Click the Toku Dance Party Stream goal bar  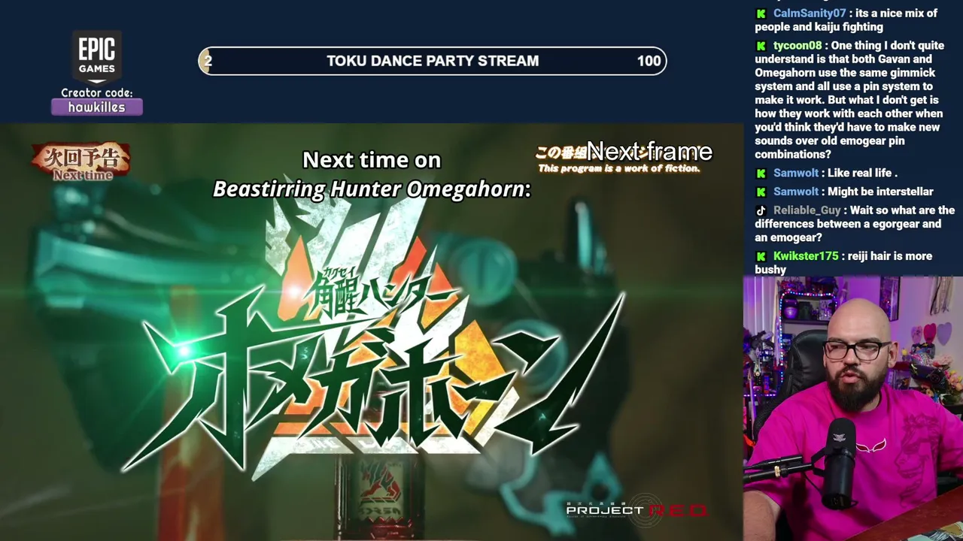[433, 61]
